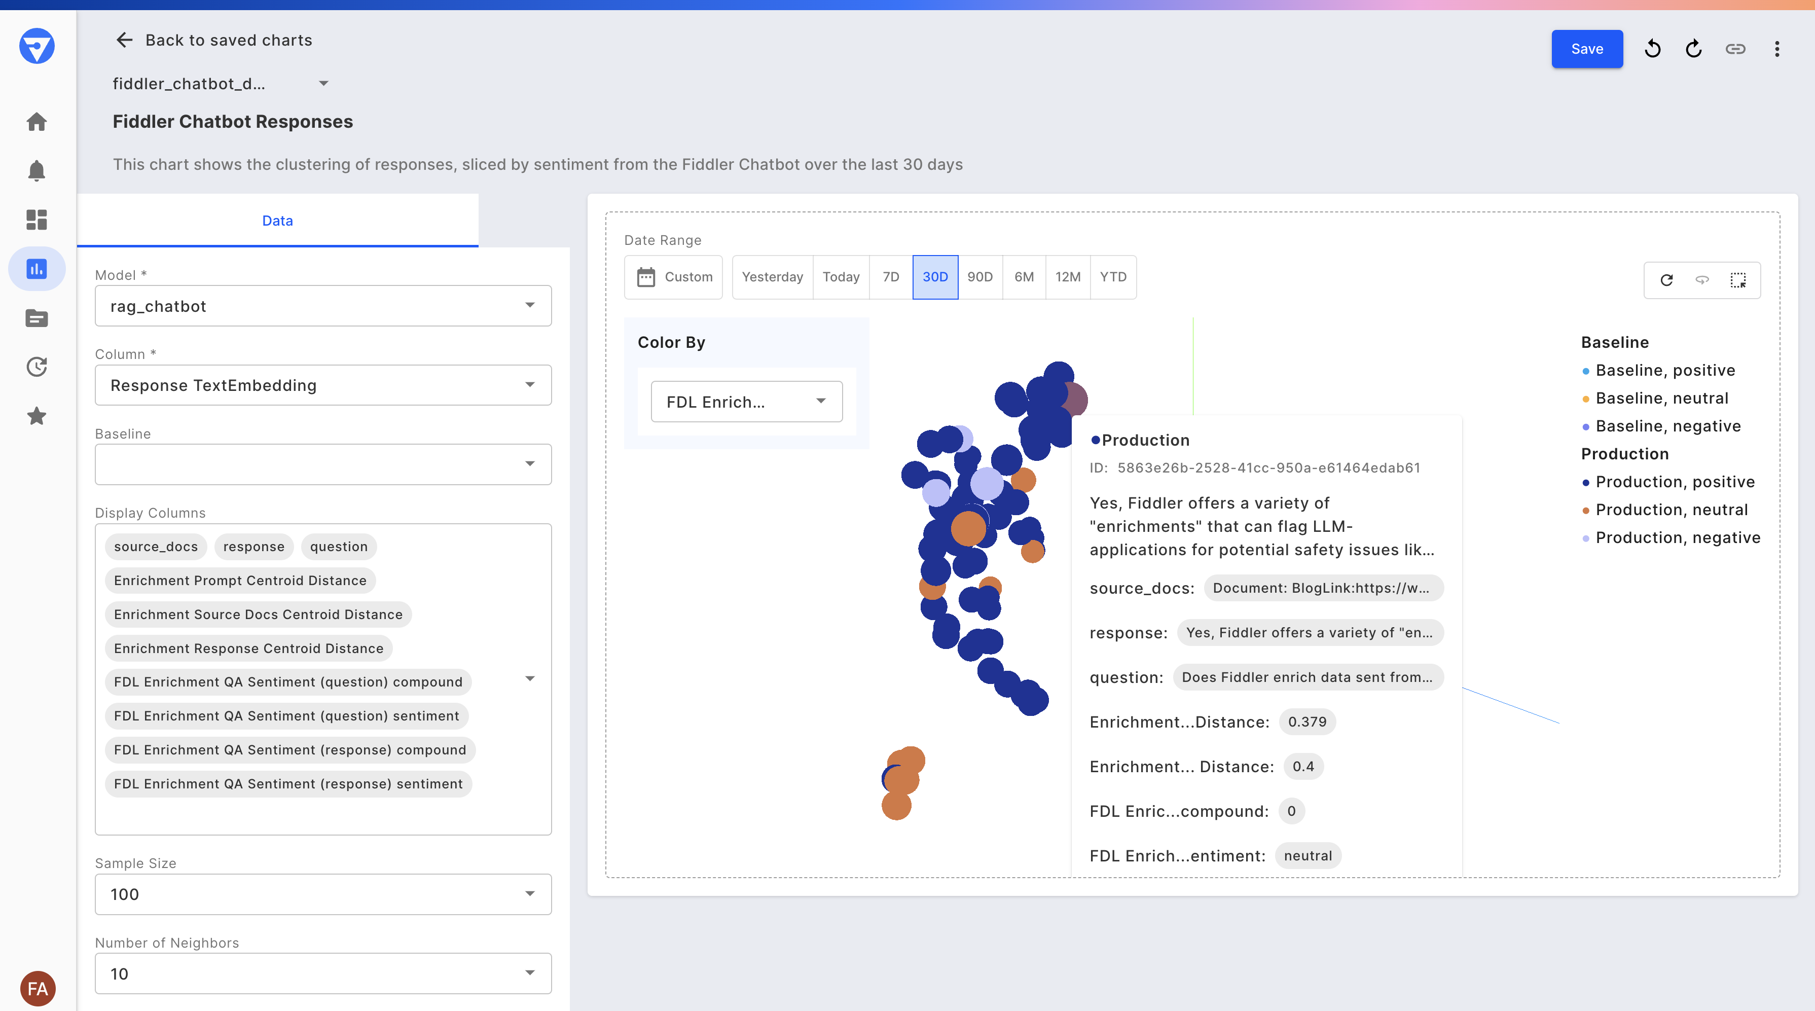Image resolution: width=1815 pixels, height=1011 pixels.
Task: Toggle Production, negative legend entry
Action: point(1677,537)
